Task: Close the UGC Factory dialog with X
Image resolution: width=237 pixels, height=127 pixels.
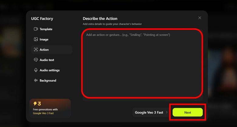Action: point(200,18)
